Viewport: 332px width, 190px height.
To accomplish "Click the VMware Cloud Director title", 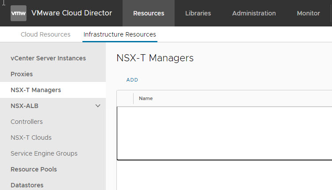I will point(72,13).
